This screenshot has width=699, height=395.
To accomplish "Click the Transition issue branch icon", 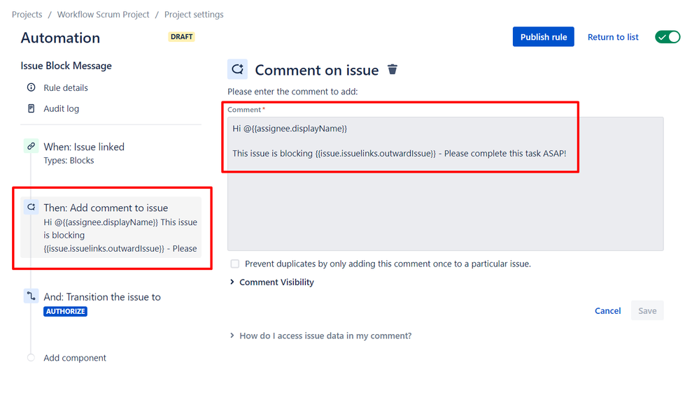I will tap(31, 296).
